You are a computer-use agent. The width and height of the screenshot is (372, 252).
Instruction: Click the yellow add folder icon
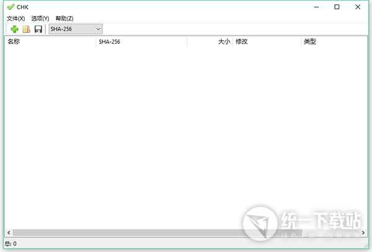(x=26, y=29)
